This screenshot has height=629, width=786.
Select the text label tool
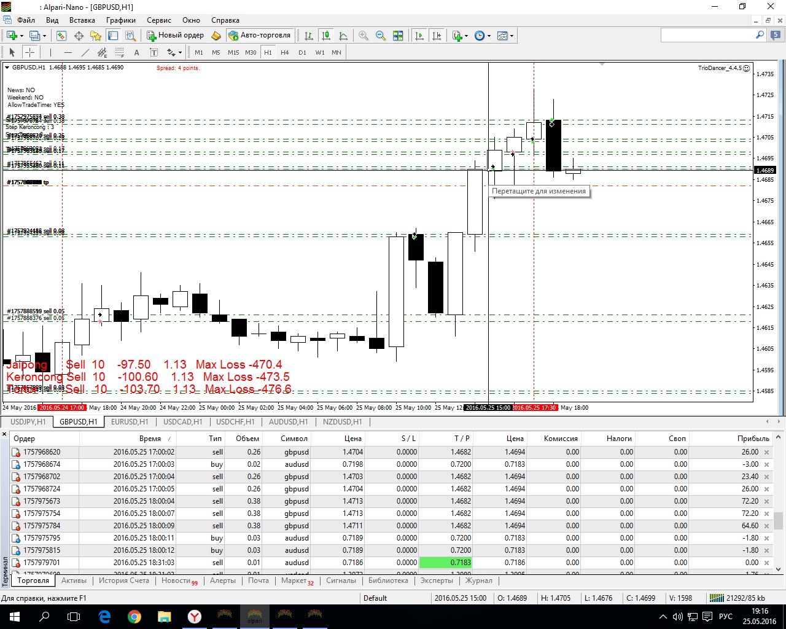click(x=154, y=52)
